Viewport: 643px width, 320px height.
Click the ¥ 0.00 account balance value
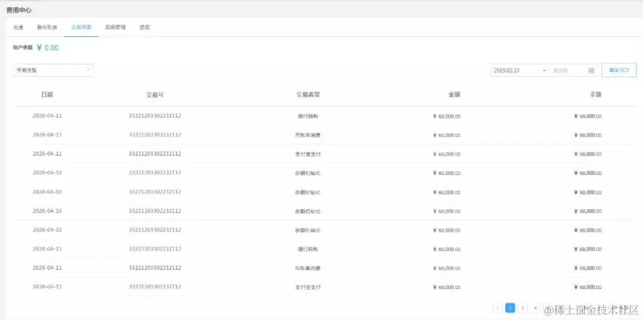coord(48,48)
